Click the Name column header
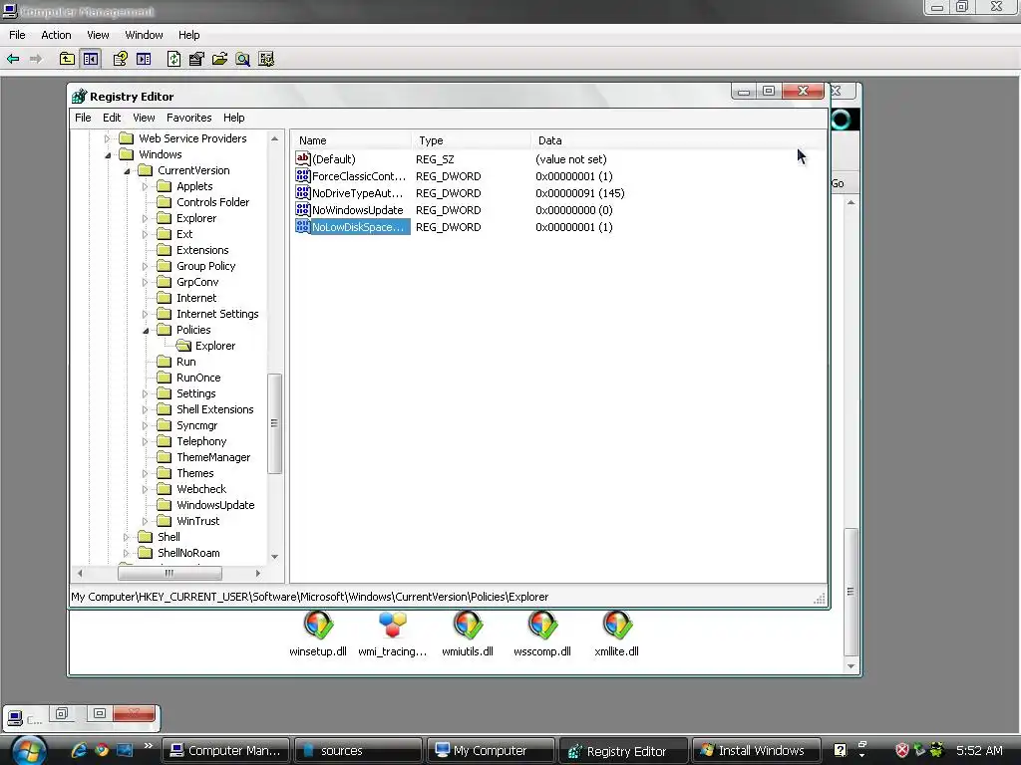1021x765 pixels. (x=350, y=140)
